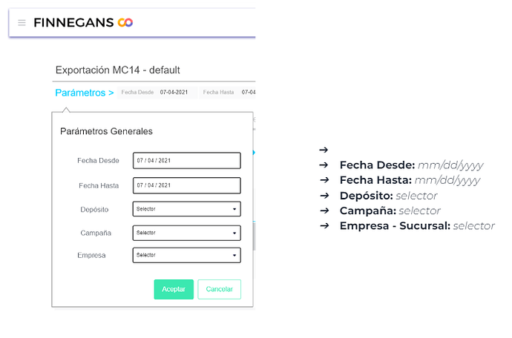Viewport: 512px width, 338px height.
Task: Focus the Fecha Desde date input
Action: tap(187, 161)
